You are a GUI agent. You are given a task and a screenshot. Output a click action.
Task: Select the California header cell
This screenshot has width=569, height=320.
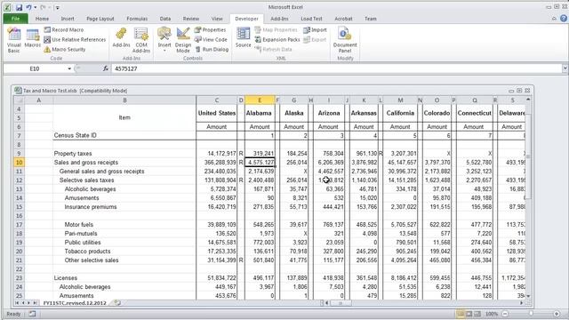click(400, 113)
